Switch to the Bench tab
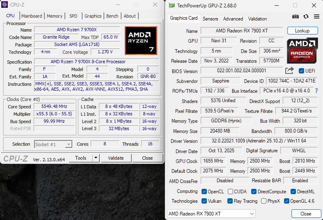The height and width of the screenshot is (220, 323). (x=112, y=16)
